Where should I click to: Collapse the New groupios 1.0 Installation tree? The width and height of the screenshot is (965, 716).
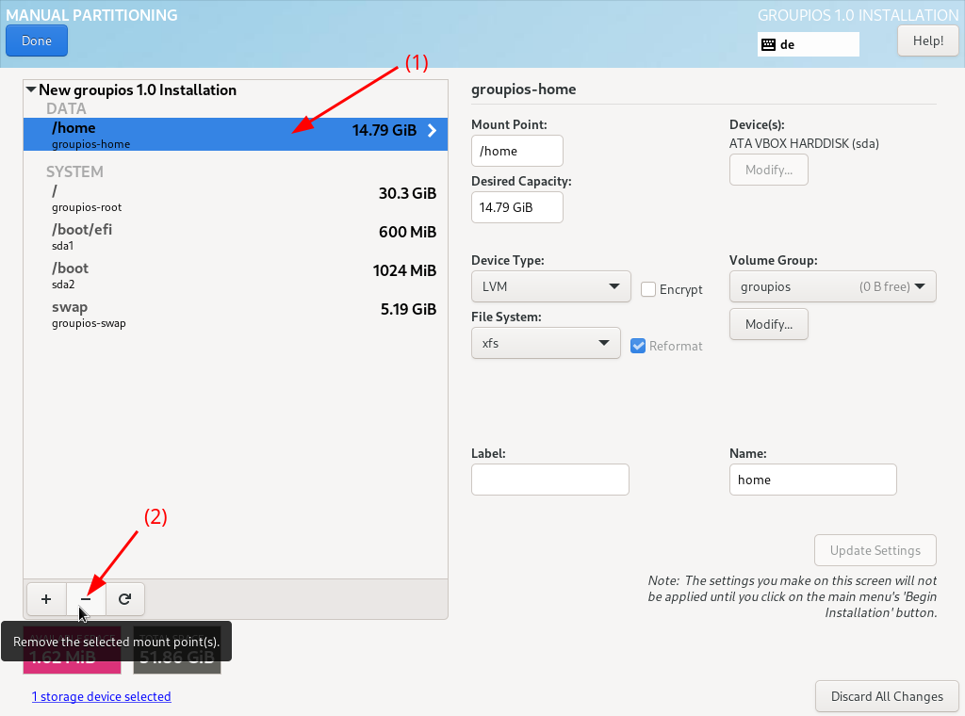coord(31,90)
